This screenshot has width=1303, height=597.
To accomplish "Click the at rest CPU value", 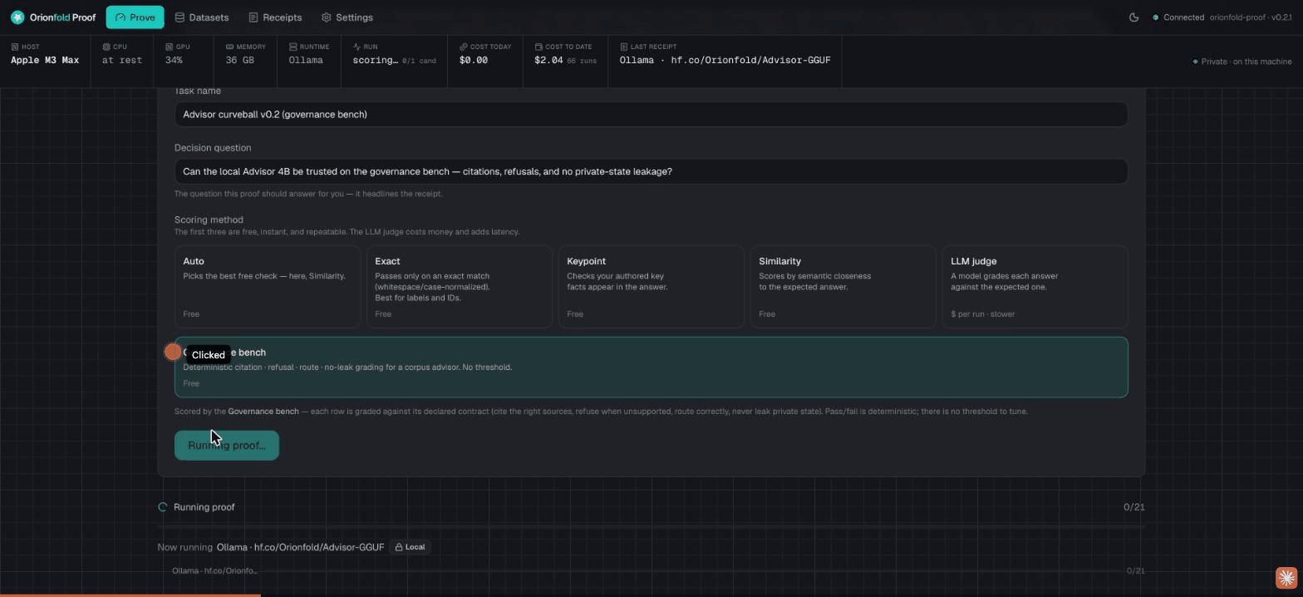I will pyautogui.click(x=122, y=60).
